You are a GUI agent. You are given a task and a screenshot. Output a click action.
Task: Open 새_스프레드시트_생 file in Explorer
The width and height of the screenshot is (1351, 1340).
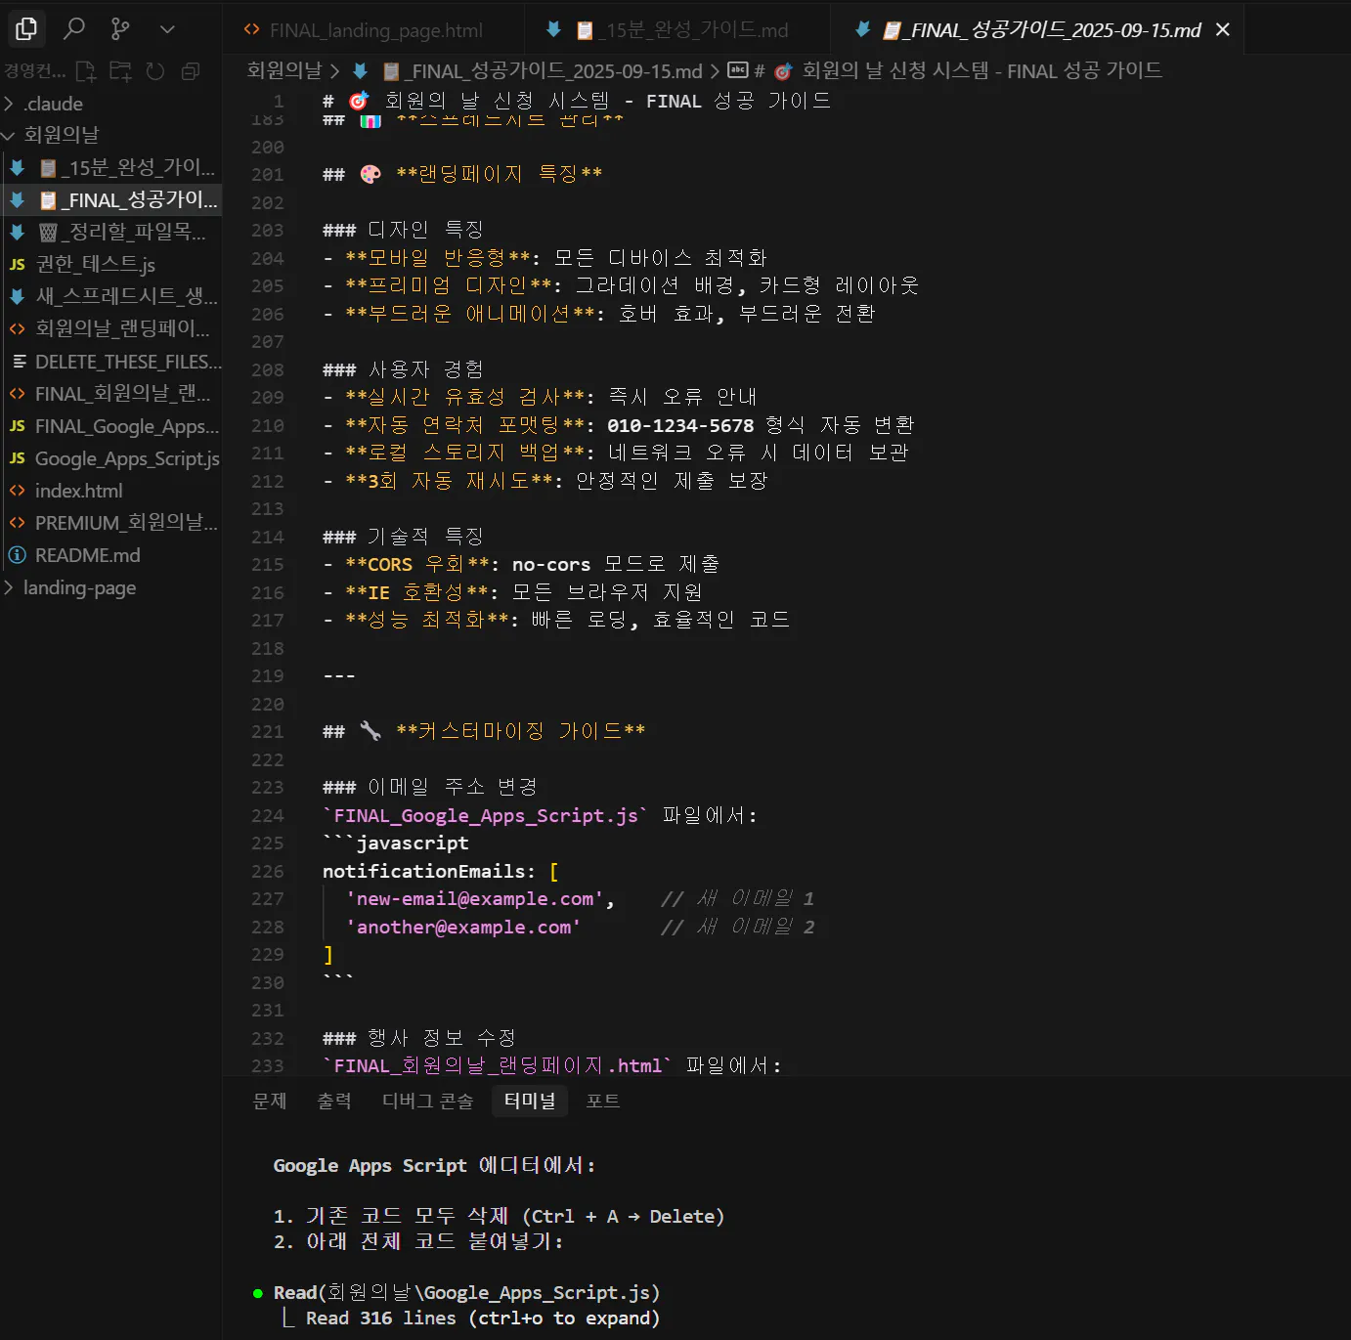tap(110, 296)
